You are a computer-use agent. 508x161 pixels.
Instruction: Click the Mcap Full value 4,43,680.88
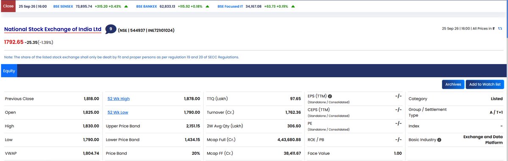pyautogui.click(x=289, y=140)
